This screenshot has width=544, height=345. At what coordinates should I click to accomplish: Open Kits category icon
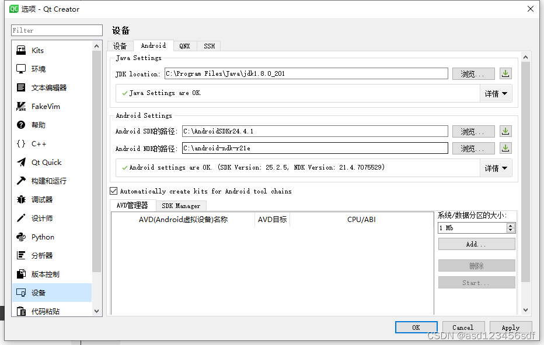coord(21,50)
